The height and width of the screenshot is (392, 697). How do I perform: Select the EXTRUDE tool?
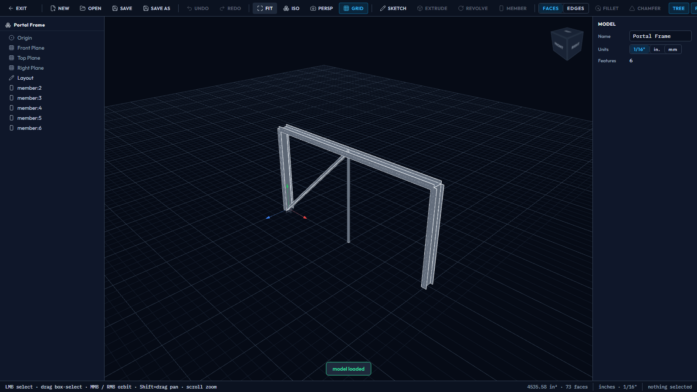pyautogui.click(x=432, y=8)
